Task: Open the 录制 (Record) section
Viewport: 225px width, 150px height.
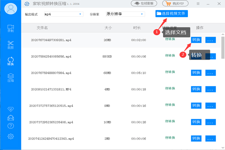Action: (11, 29)
